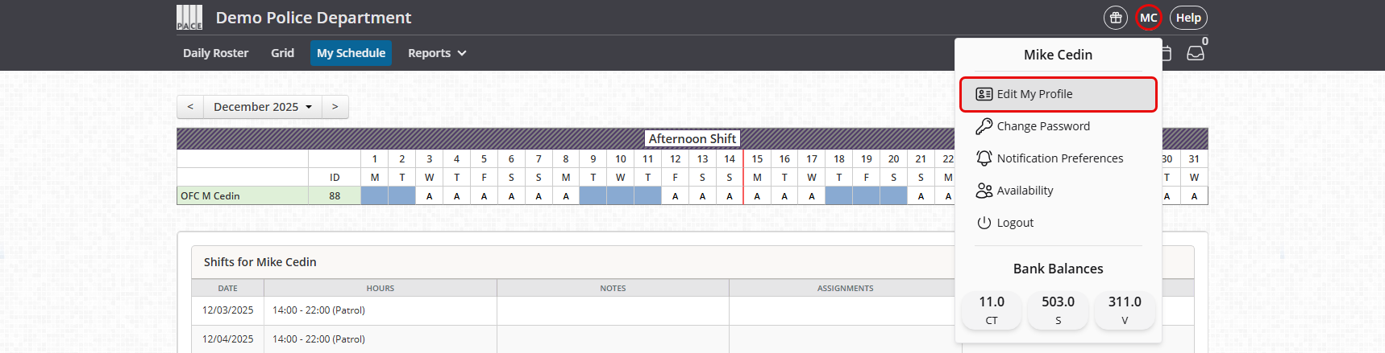Image resolution: width=1385 pixels, height=353 pixels.
Task: Go to next month arrow
Action: point(335,107)
